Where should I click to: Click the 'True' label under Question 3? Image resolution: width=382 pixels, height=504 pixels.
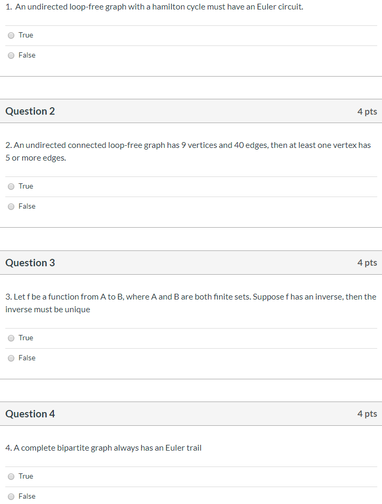(26, 338)
